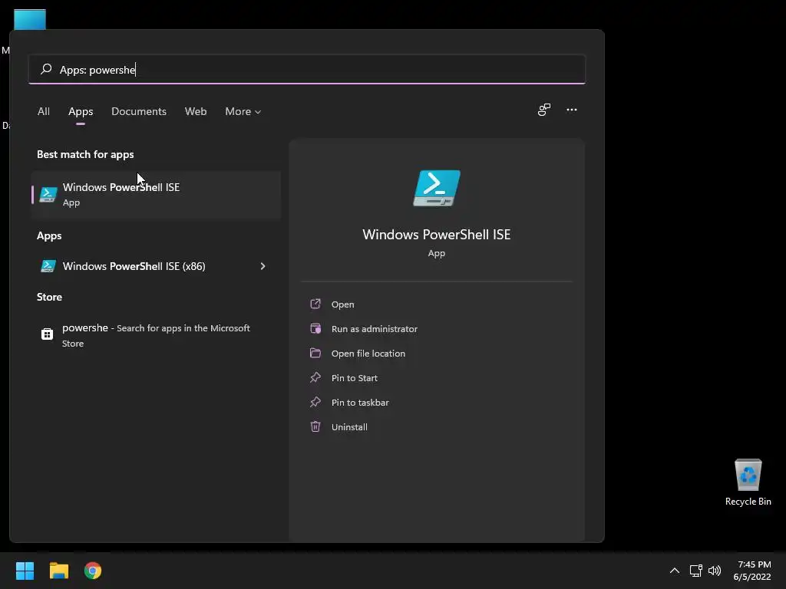786x589 pixels.
Task: Select the Apps tab
Action: [x=81, y=112]
